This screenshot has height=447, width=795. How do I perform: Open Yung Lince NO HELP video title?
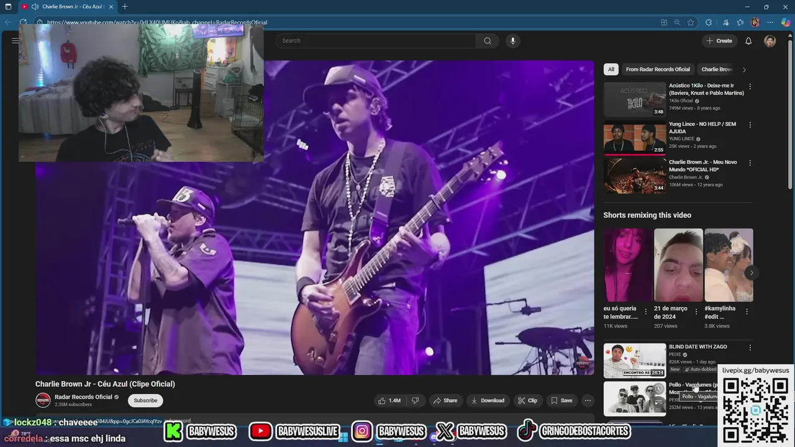click(702, 128)
